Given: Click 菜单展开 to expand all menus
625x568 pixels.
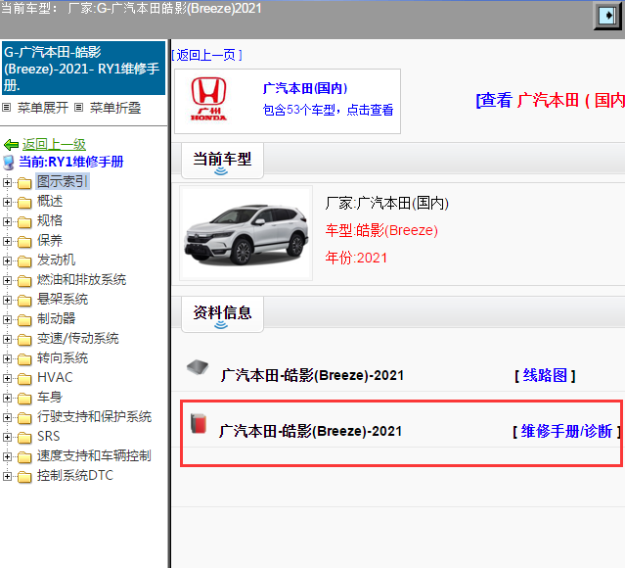Looking at the screenshot, I should [x=43, y=108].
